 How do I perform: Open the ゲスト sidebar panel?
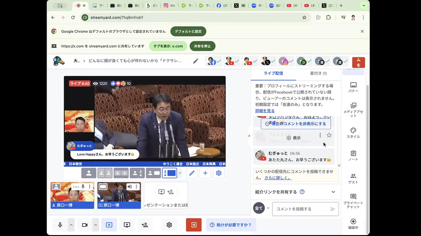click(x=353, y=178)
